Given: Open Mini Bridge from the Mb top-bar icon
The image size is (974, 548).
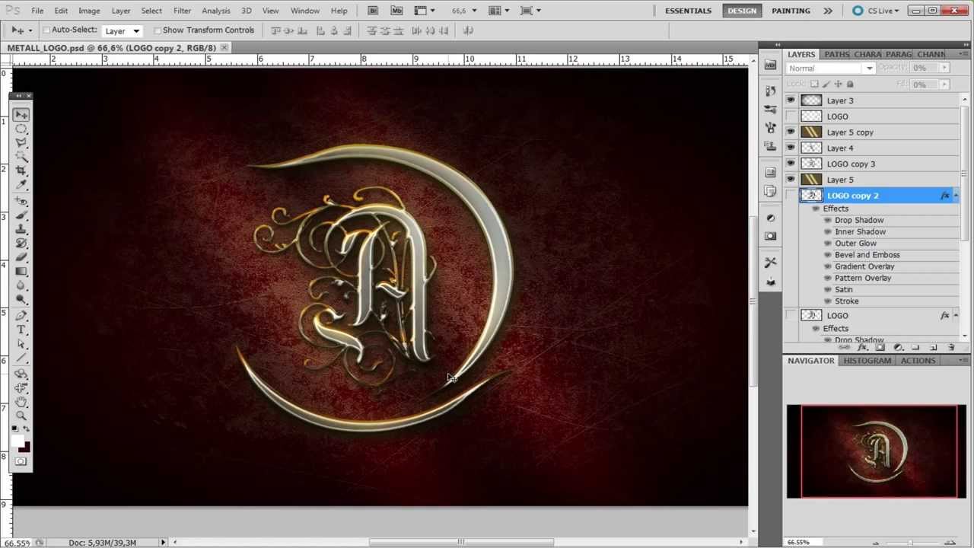Looking at the screenshot, I should click(396, 11).
